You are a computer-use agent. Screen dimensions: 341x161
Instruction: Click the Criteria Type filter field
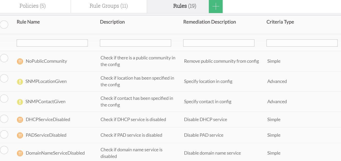click(x=302, y=43)
